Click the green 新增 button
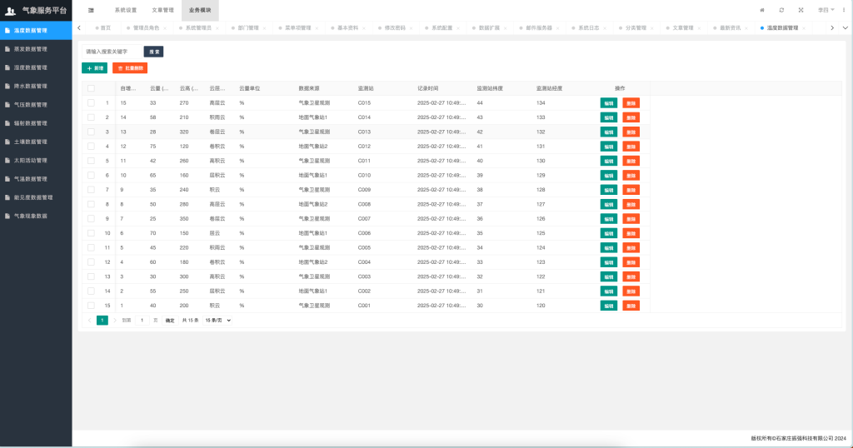This screenshot has width=853, height=448. 94,67
